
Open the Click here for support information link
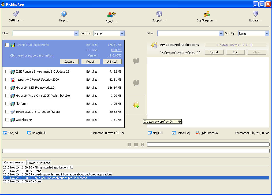(32, 55)
